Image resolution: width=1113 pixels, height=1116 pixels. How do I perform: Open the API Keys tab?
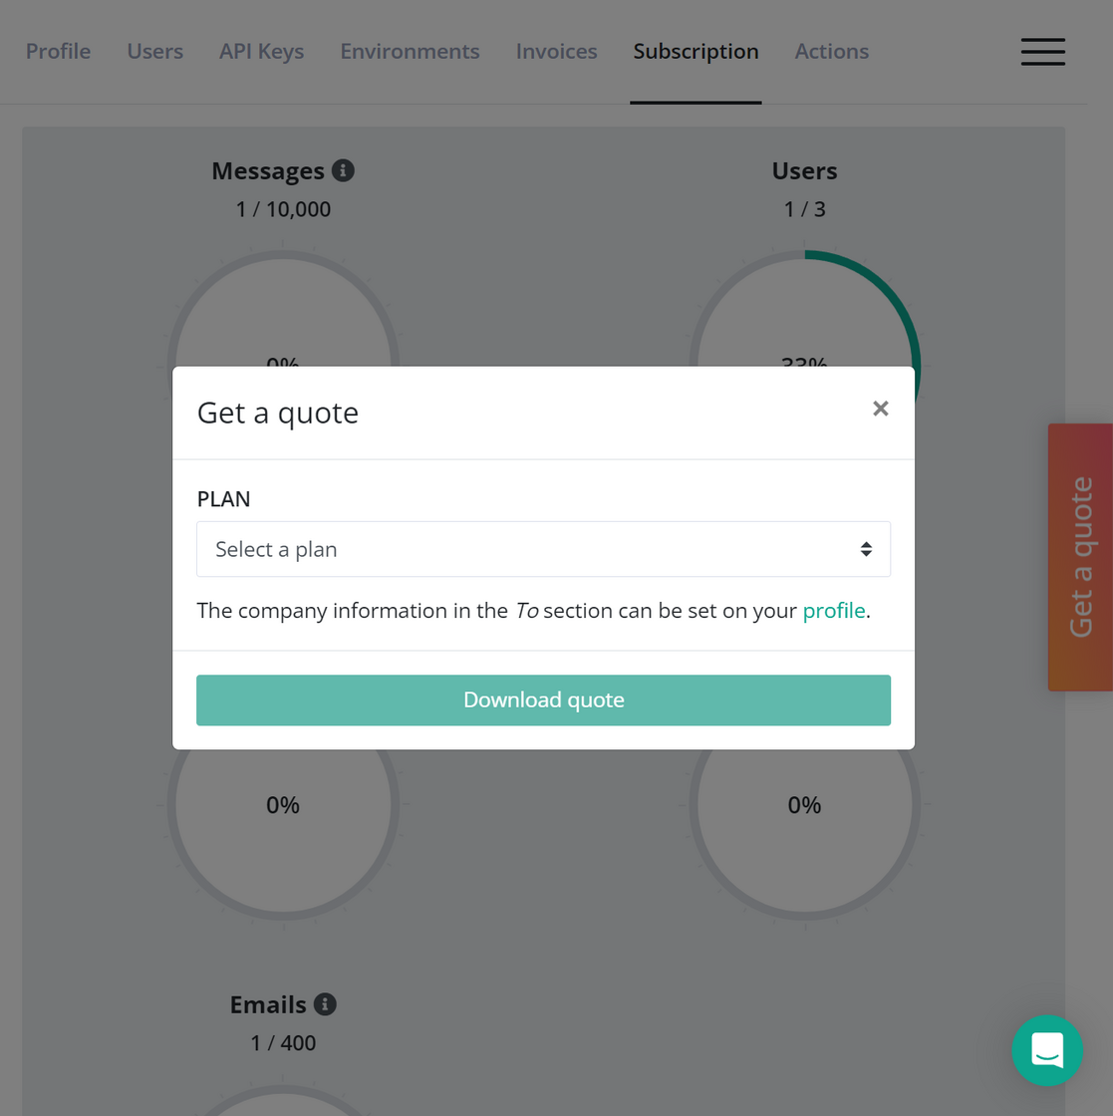click(261, 51)
